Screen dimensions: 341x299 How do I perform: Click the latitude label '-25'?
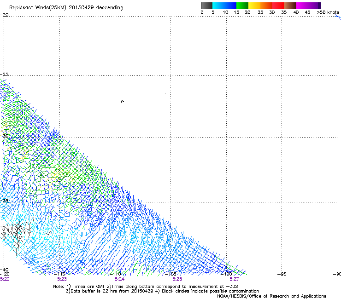[4, 74]
